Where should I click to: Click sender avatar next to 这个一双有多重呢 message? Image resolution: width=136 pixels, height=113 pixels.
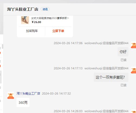pyautogui.click(x=134, y=70)
